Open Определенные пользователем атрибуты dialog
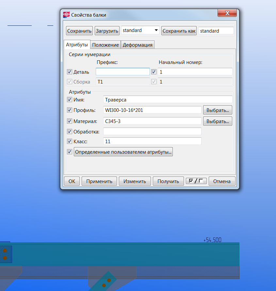This screenshot has width=276, height=291. coord(123,152)
